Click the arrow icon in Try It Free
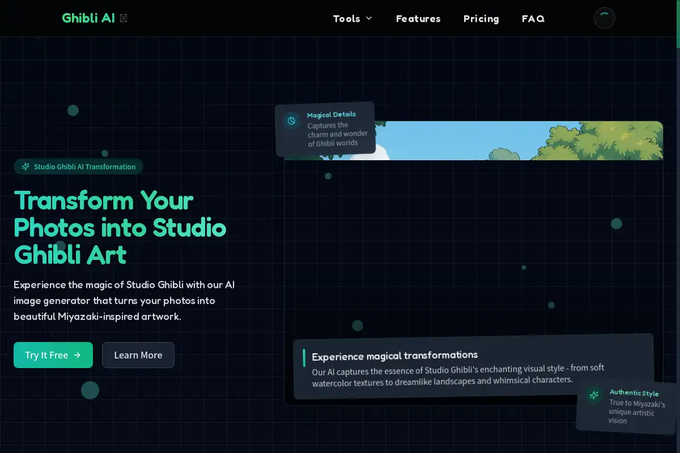This screenshot has height=453, width=680. 77,355
